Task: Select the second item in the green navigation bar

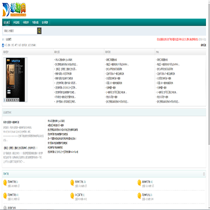Action: pos(16,23)
